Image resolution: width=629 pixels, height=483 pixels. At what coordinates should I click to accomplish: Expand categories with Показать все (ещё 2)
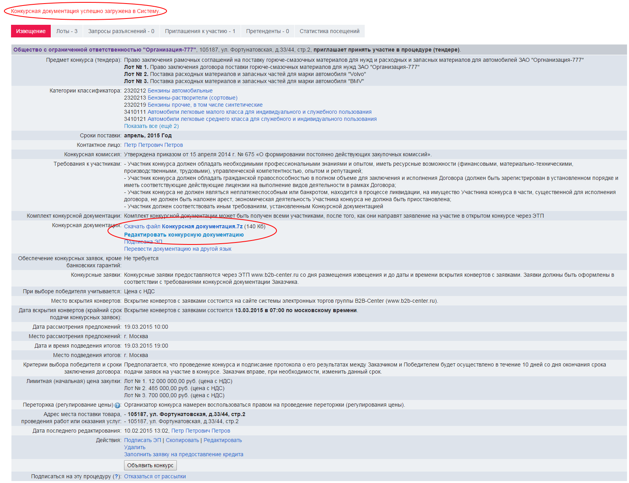point(151,126)
